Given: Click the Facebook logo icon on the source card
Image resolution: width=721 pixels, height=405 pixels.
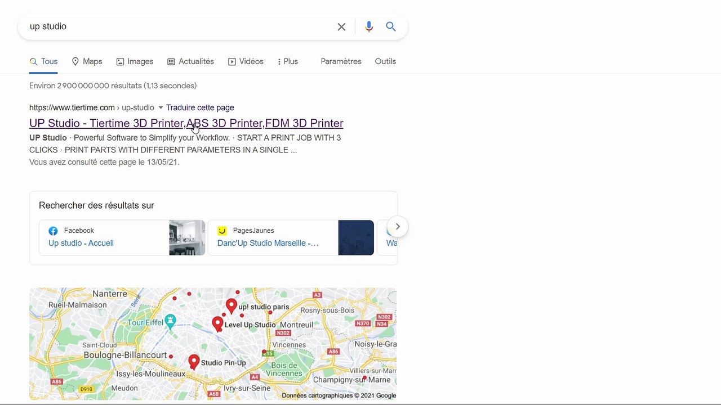Looking at the screenshot, I should (53, 231).
